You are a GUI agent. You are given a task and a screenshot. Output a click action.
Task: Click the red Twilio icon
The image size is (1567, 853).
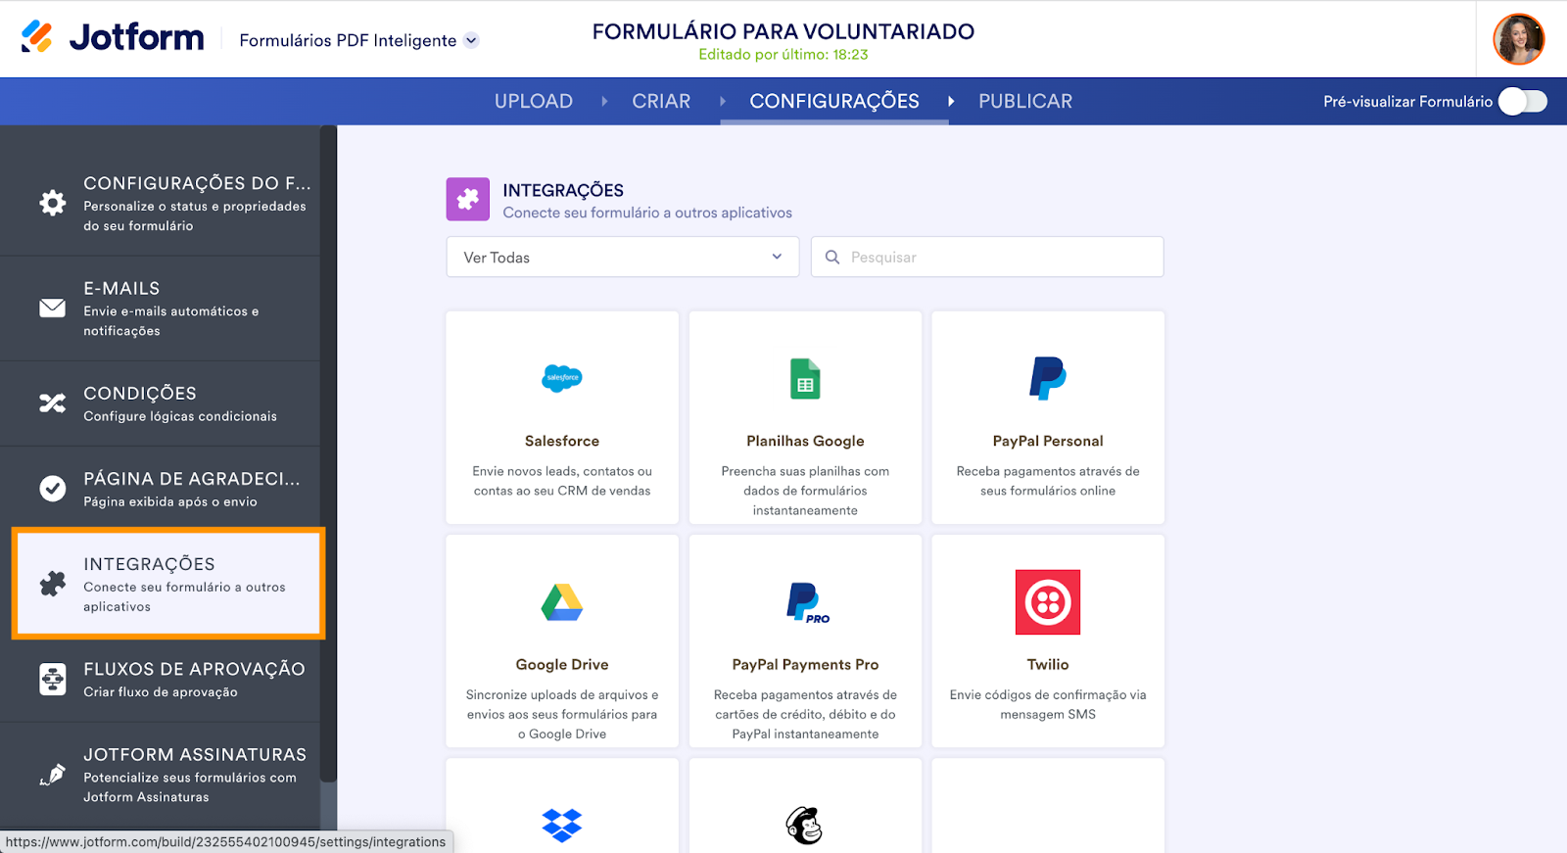point(1048,602)
